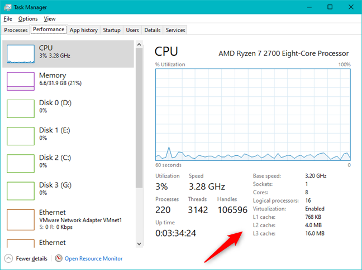
Task: Click the Fewer details arrow icon
Action: click(8, 258)
